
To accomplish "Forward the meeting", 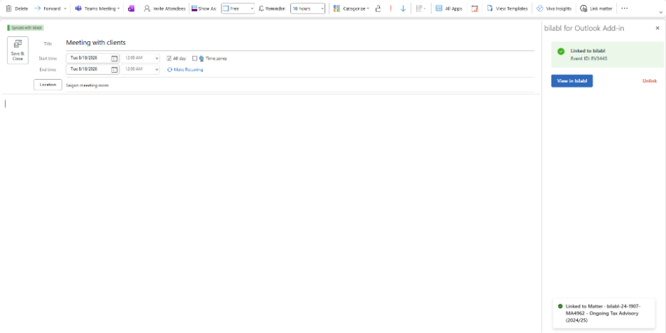I will tap(47, 9).
